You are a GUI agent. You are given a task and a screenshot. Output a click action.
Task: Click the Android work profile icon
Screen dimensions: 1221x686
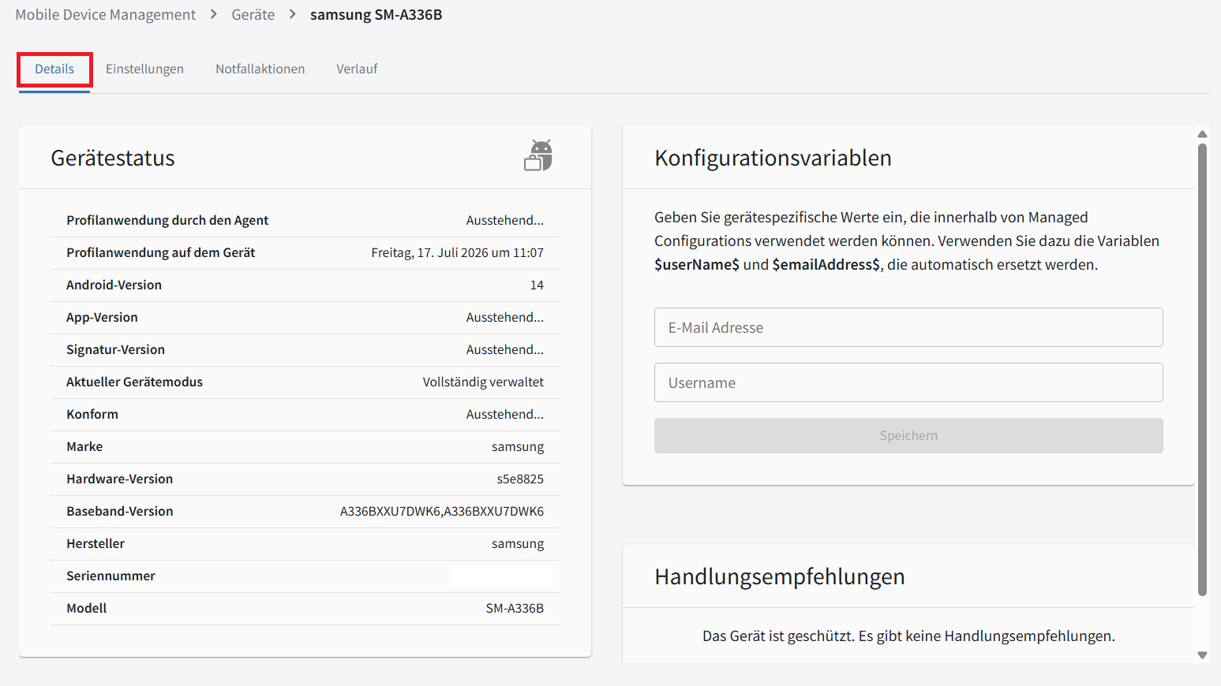[x=538, y=155]
